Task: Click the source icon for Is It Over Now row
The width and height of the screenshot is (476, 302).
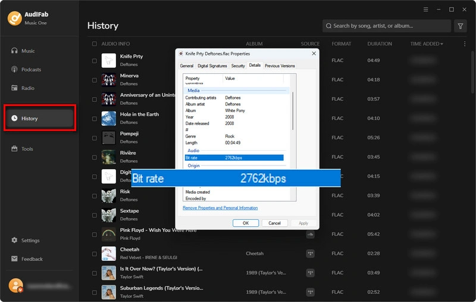Action: click(x=310, y=273)
